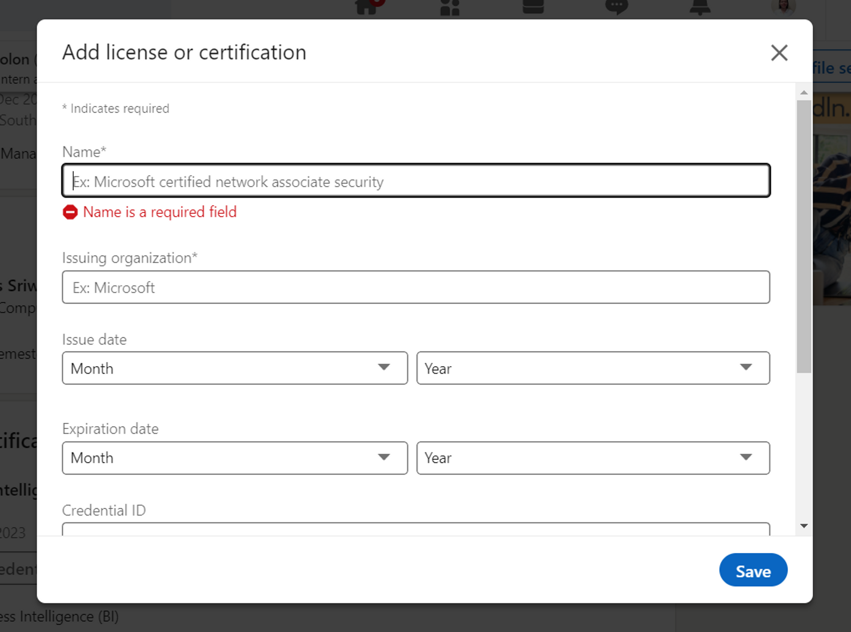Open the Issue date Month dropdown
The height and width of the screenshot is (632, 851).
pyautogui.click(x=235, y=368)
